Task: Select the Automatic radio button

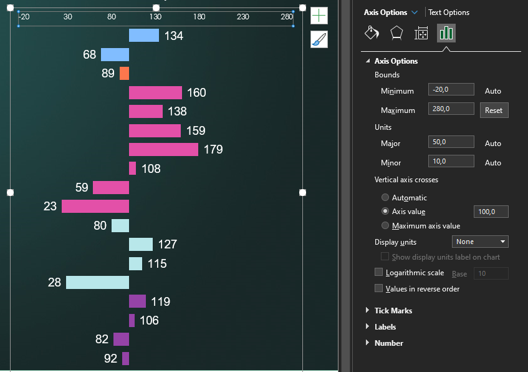Action: pyautogui.click(x=385, y=197)
